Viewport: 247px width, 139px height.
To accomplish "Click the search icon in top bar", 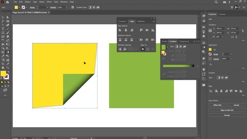I will point(216,2).
